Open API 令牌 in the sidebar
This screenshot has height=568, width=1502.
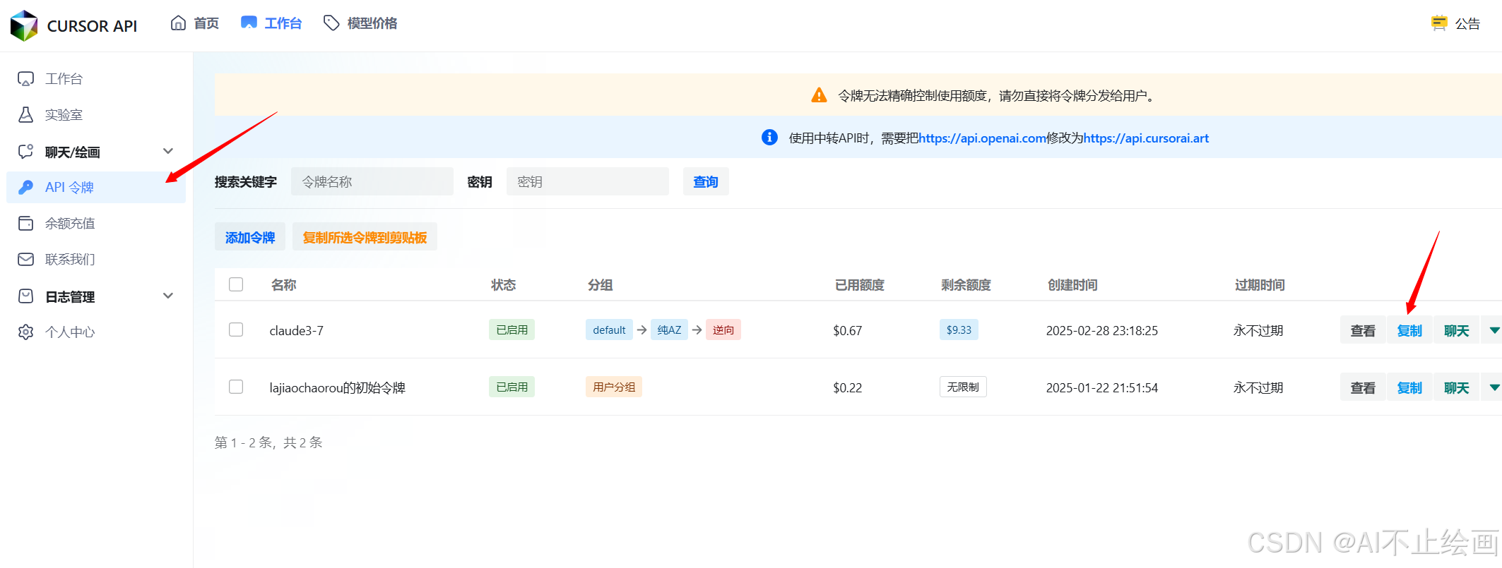(x=96, y=187)
